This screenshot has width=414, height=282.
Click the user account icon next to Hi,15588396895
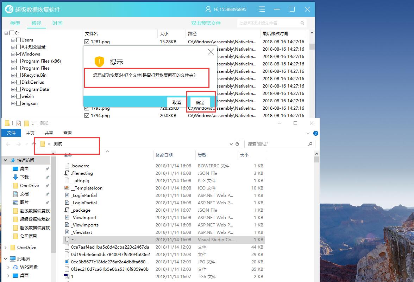click(x=209, y=9)
